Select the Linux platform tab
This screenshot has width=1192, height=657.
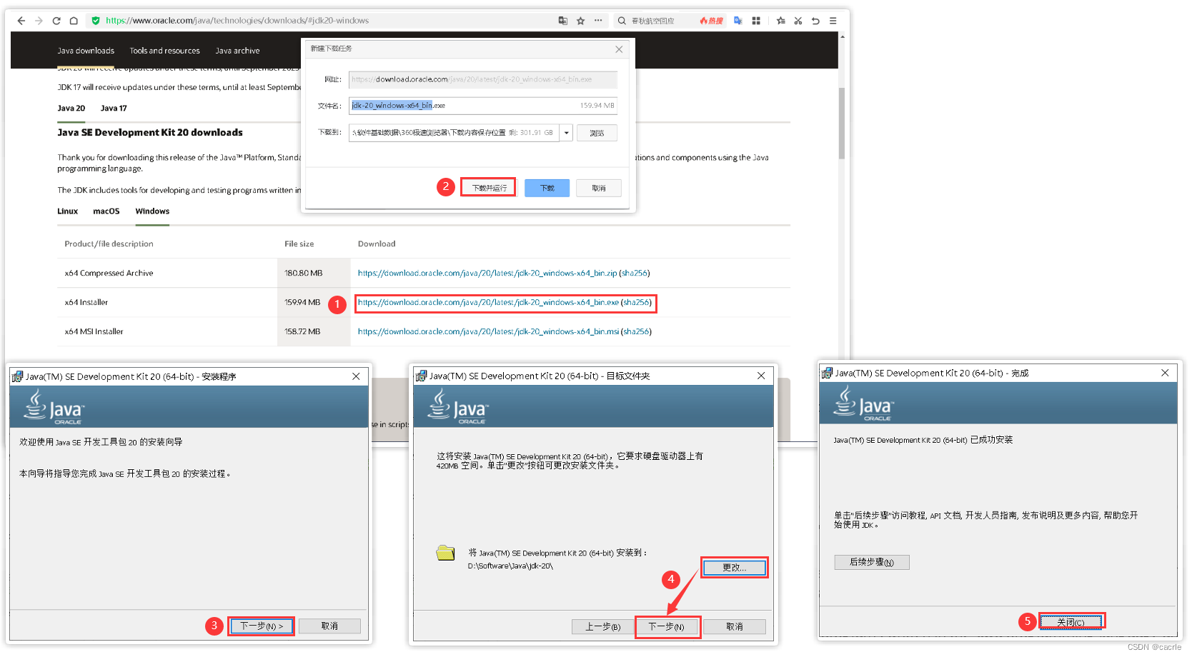(67, 211)
